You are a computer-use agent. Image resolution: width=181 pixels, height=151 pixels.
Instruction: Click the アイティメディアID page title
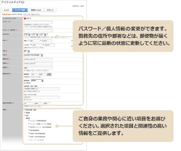13,2
